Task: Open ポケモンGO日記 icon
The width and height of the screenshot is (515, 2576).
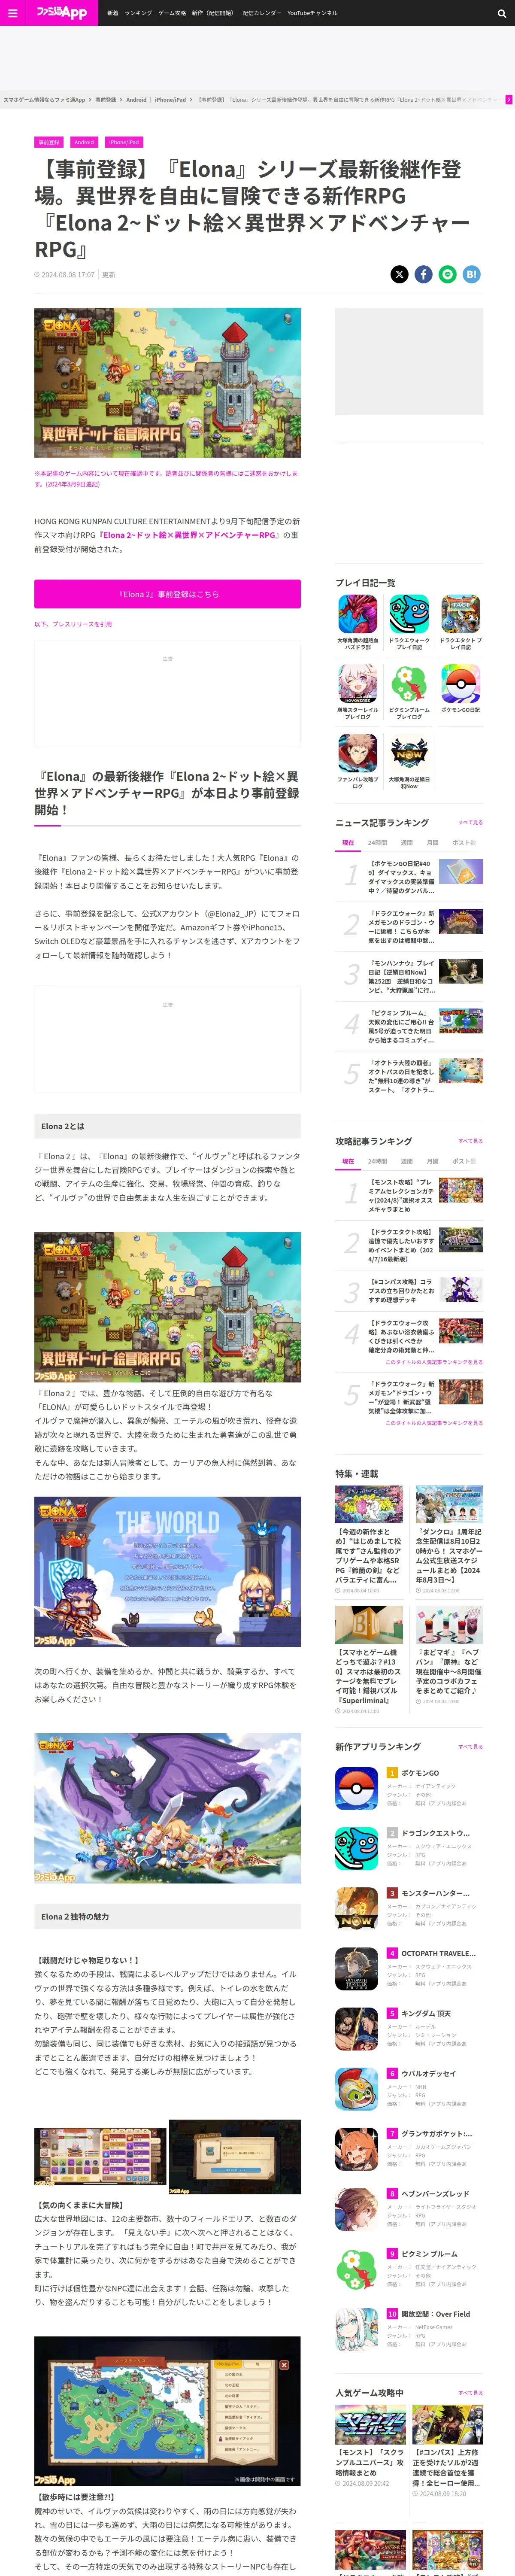Action: 461,684
